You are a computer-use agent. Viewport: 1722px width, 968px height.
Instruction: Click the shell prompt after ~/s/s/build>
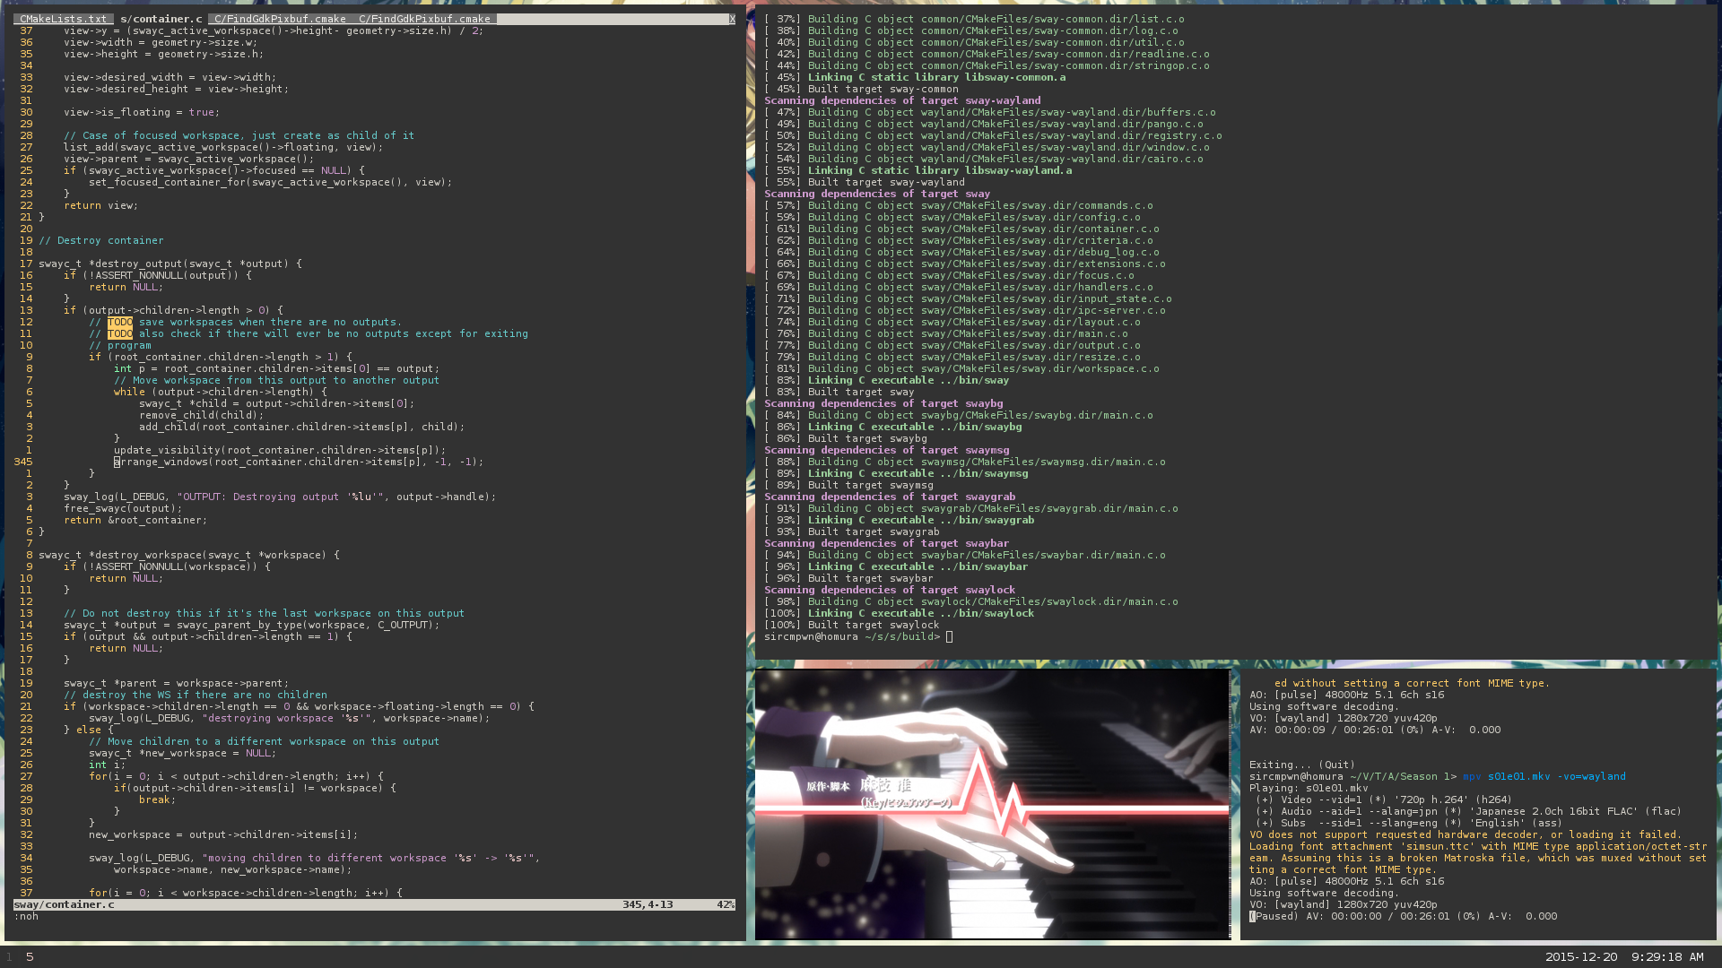click(x=949, y=637)
